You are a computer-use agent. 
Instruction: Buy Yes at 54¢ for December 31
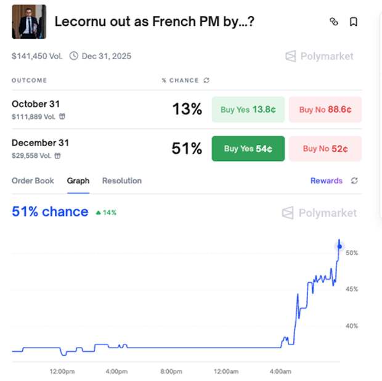248,149
